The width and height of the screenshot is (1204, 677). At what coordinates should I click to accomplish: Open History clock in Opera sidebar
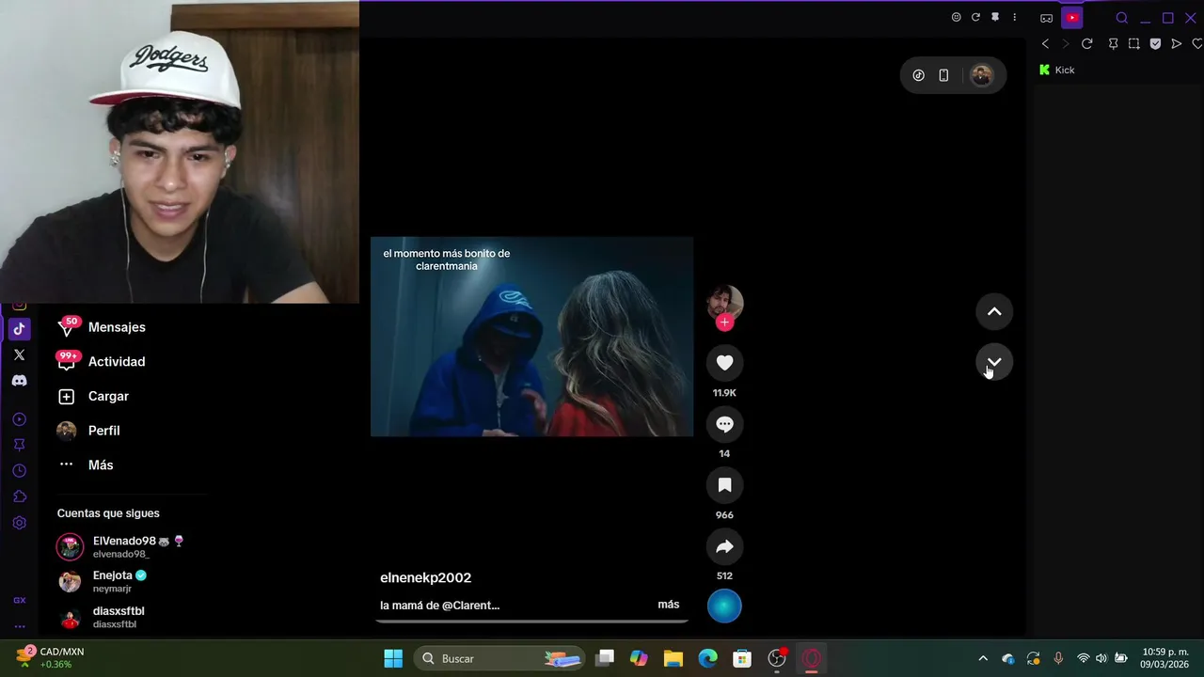click(x=19, y=471)
